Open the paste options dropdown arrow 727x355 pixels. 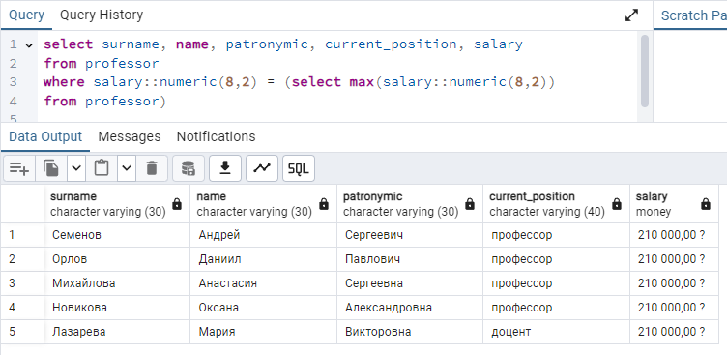coord(127,168)
